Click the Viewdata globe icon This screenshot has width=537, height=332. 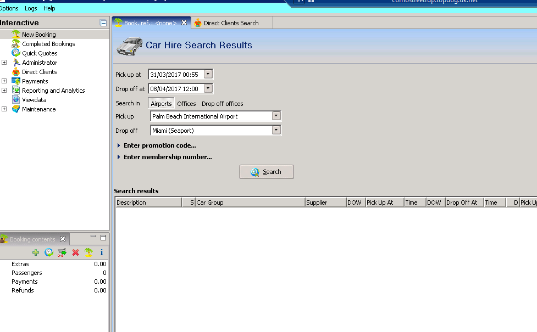pyautogui.click(x=16, y=99)
